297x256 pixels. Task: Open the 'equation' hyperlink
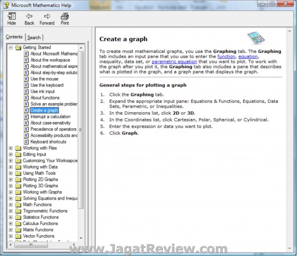coord(248,57)
